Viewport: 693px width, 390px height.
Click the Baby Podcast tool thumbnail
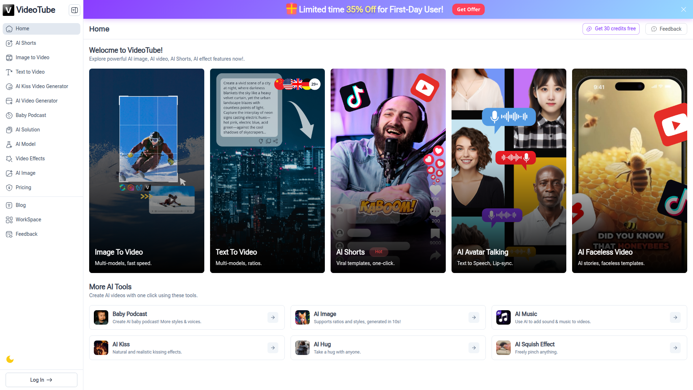pos(101,317)
